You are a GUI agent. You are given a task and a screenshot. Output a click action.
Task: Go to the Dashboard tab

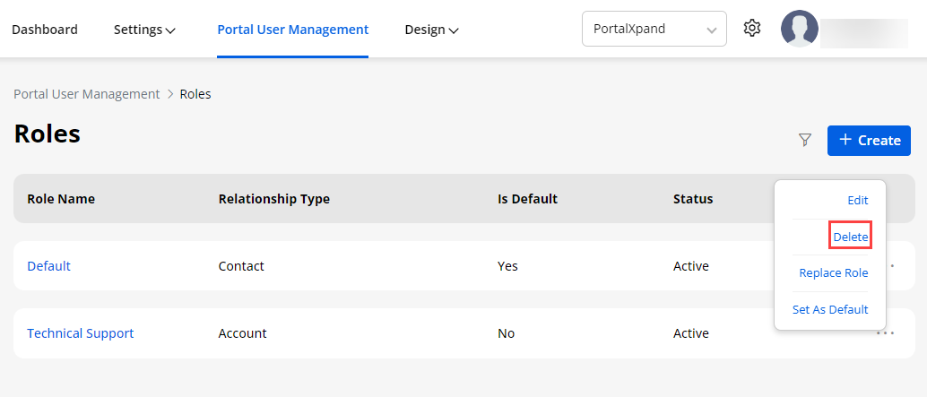pyautogui.click(x=45, y=30)
